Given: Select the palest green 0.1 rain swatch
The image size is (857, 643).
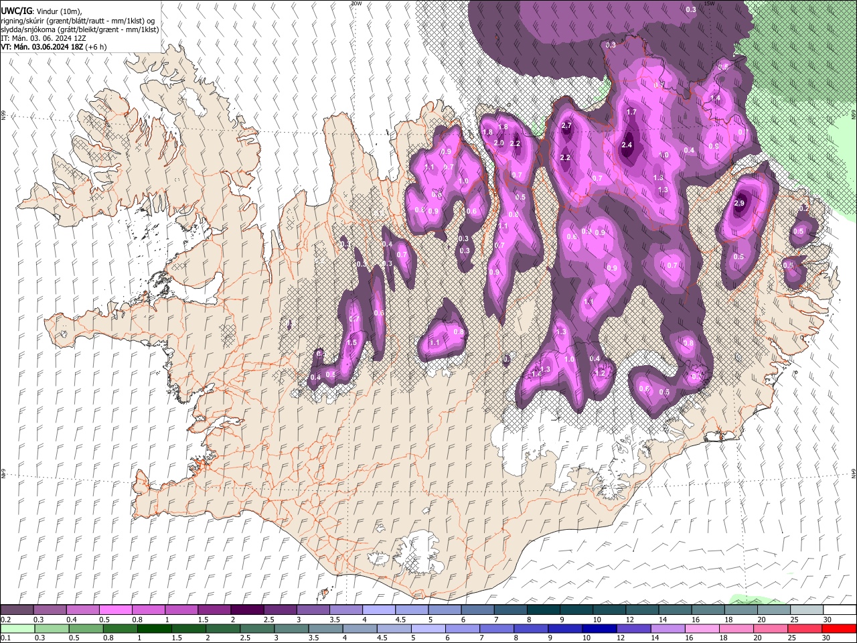Looking at the screenshot, I should [17, 628].
